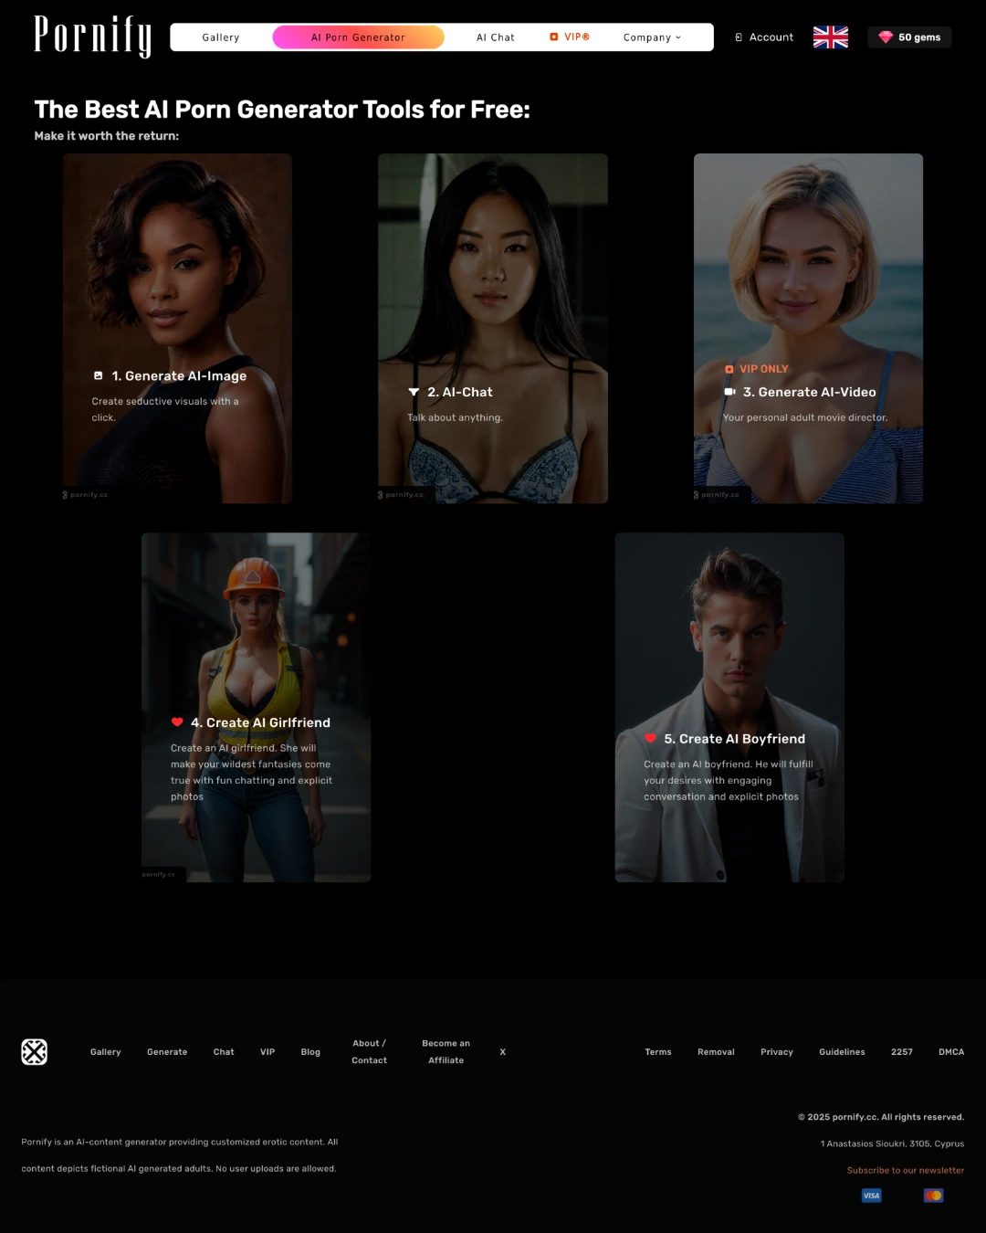Image resolution: width=986 pixels, height=1233 pixels.
Task: Open the British flag language selector
Action: tap(830, 37)
